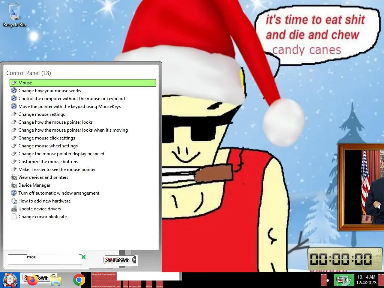Click the icon next to 'Device Manager'
The width and height of the screenshot is (384, 288).
[14, 185]
